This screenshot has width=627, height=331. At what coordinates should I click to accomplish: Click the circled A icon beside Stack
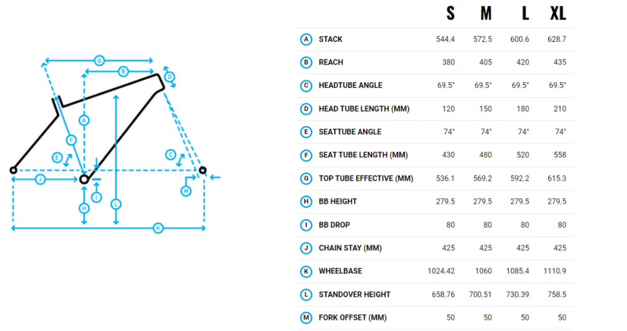click(306, 39)
